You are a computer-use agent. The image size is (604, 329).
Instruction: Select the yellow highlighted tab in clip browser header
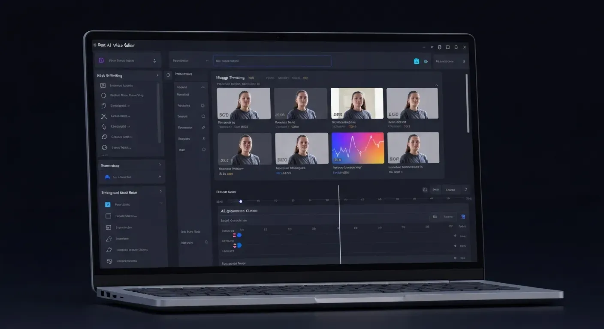pyautogui.click(x=305, y=78)
